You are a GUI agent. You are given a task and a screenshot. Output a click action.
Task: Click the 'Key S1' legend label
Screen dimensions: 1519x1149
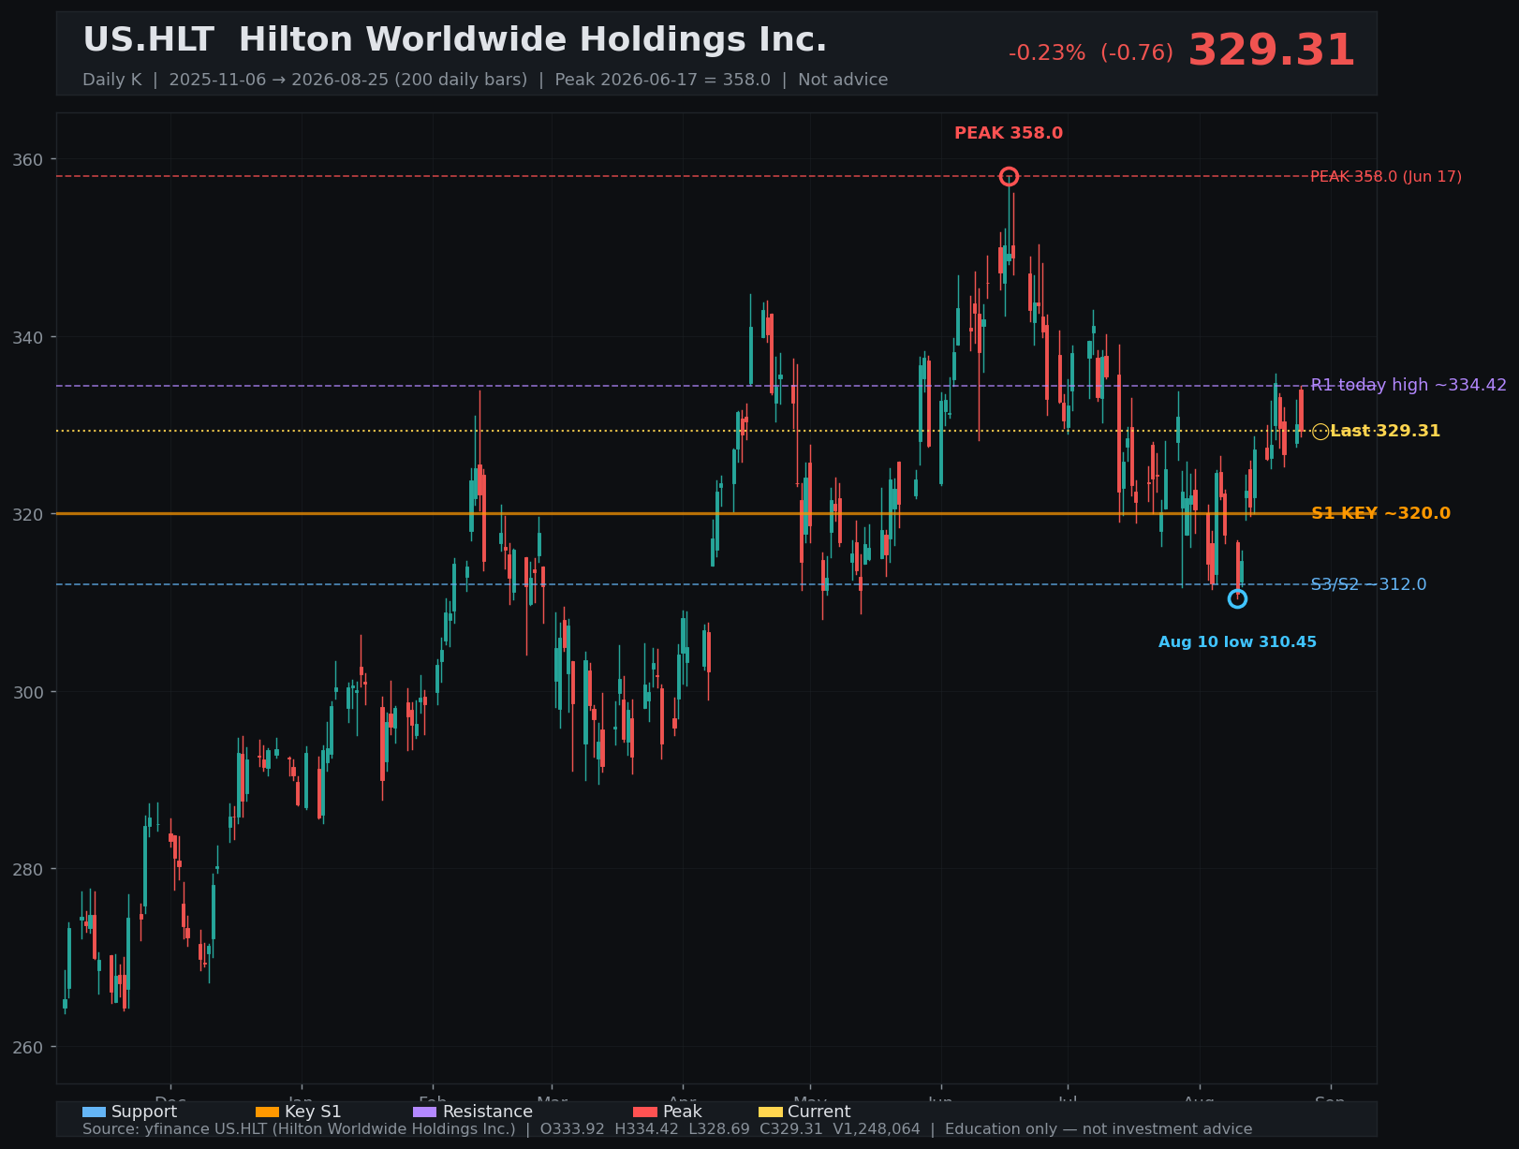point(313,1112)
